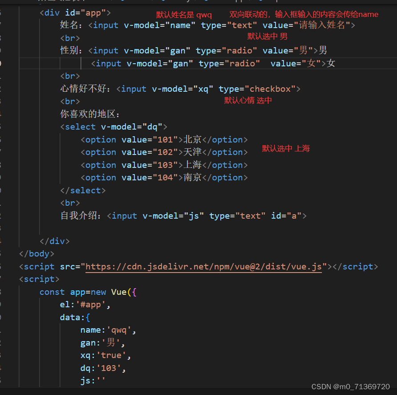Image resolution: width=397 pixels, height=395 pixels.
Task: Click the red note 默认心情 选中
Action: (248, 100)
